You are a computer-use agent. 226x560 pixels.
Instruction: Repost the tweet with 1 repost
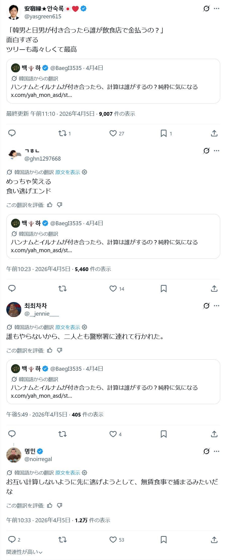pyautogui.click(x=62, y=133)
